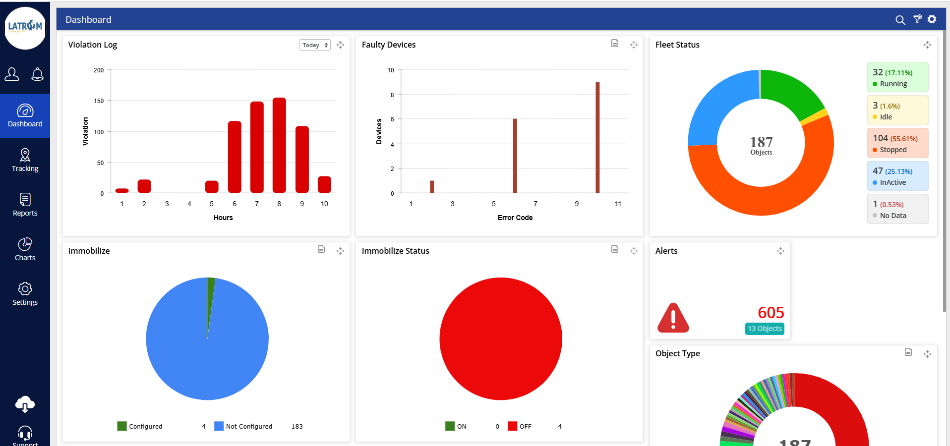Viewport: 950px width, 446px height.
Task: Click the move handle on Object Type
Action: 927,354
